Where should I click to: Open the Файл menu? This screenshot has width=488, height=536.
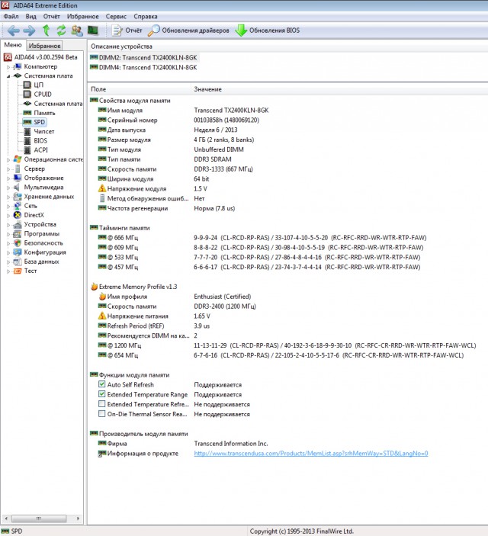[11, 17]
